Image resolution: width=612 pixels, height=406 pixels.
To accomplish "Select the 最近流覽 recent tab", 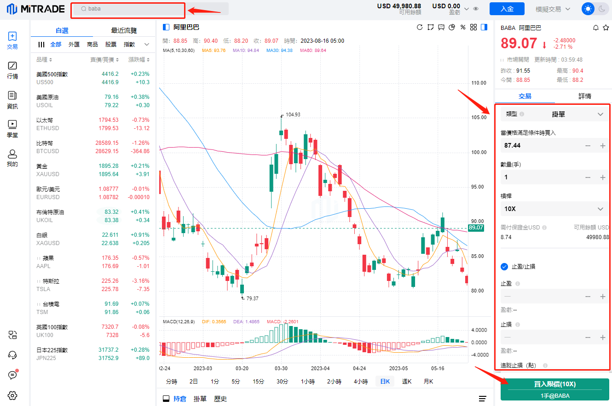I will click(x=124, y=30).
